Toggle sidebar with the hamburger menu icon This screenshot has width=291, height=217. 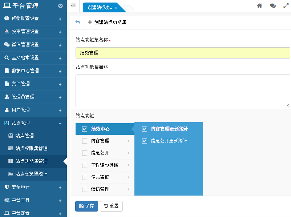[73, 6]
